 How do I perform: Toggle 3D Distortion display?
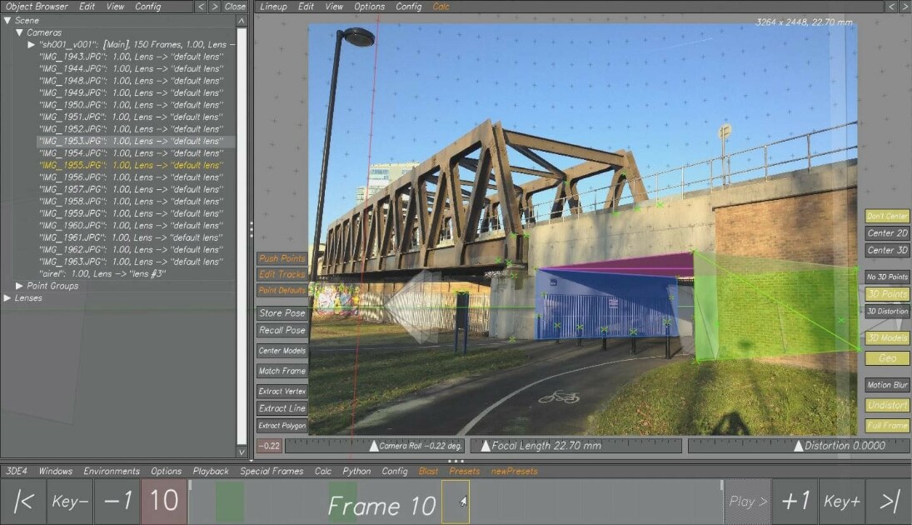tap(887, 312)
